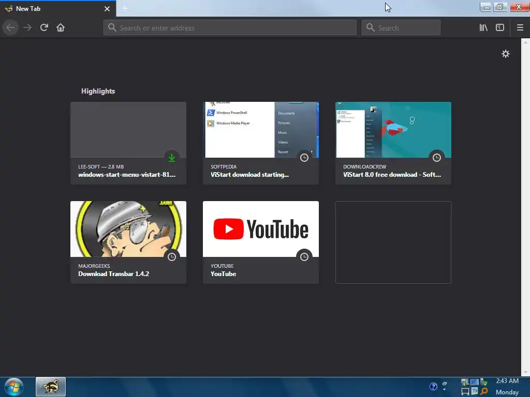Viewport: 530px width, 397px height.
Task: Click the green checkmark device tray icon
Action: (484, 382)
